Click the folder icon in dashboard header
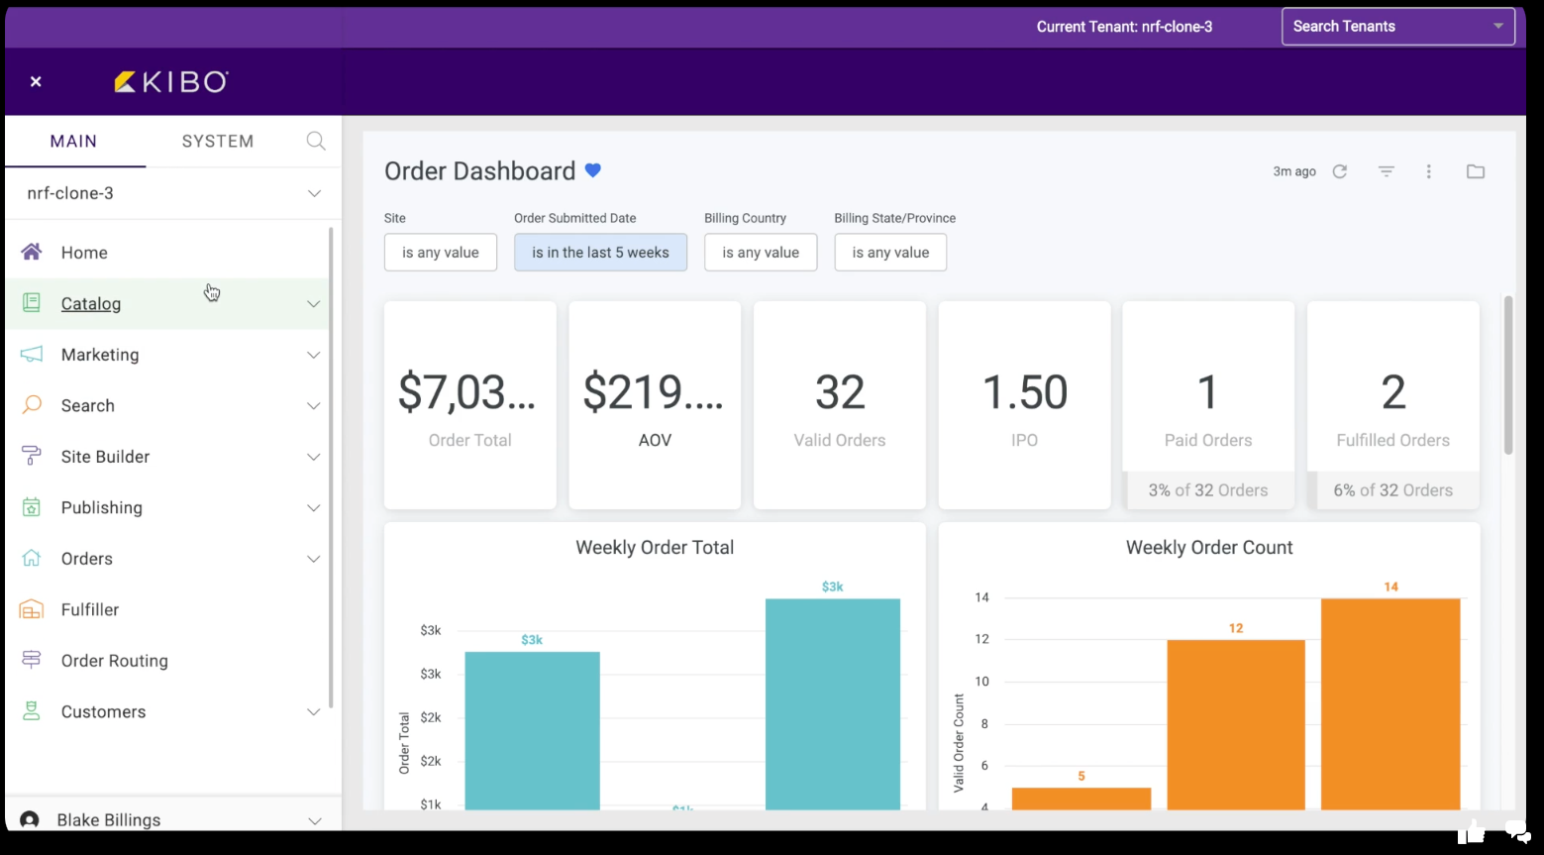1544x855 pixels. [x=1476, y=171]
